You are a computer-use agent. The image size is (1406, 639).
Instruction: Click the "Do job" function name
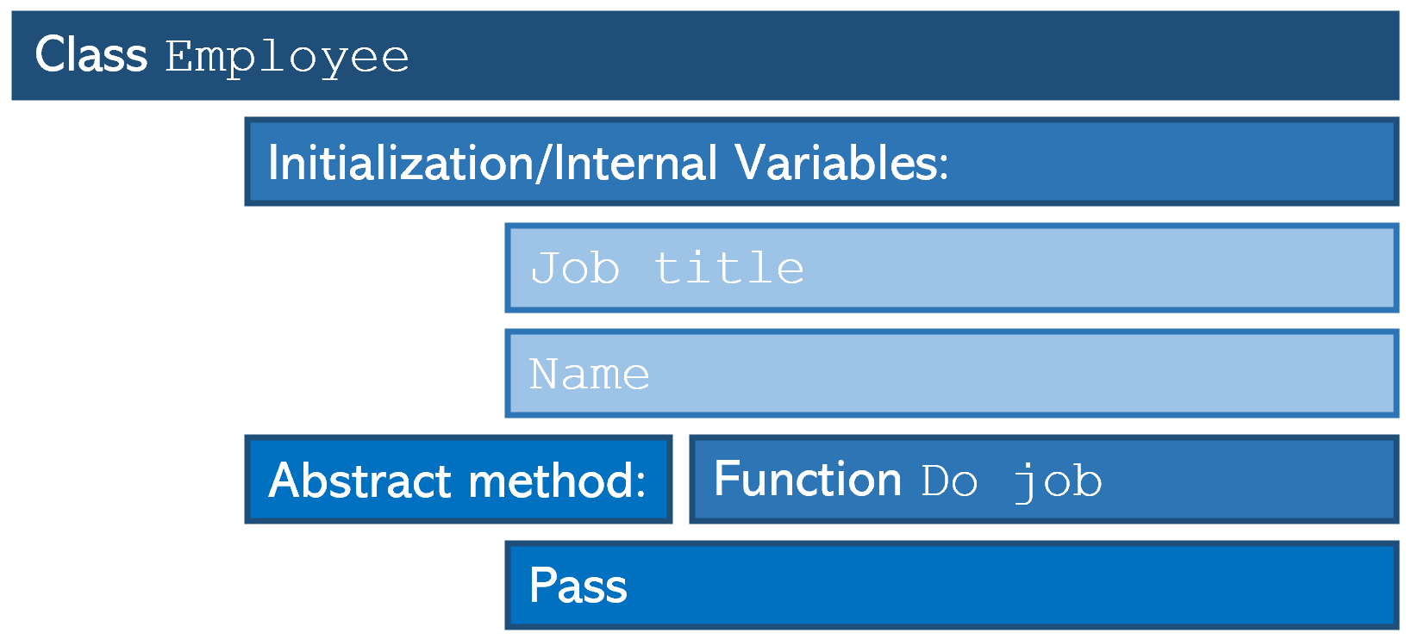coord(1012,482)
